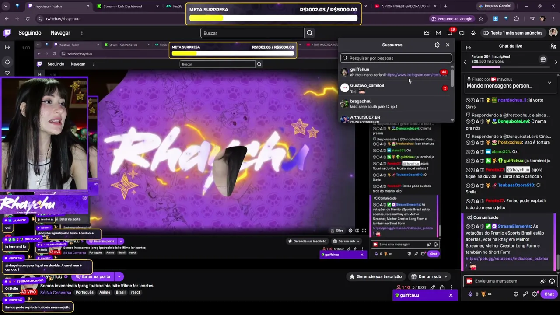Select the rhaychuu - Twitch tab
This screenshot has width=560, height=315.
[58, 6]
